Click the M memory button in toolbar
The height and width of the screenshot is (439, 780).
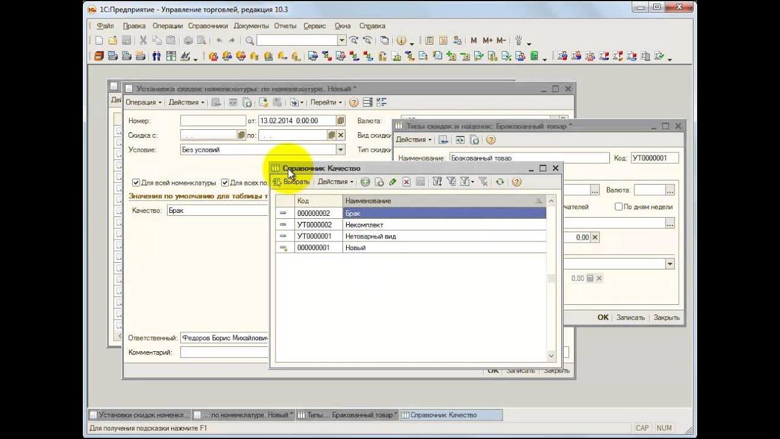click(x=474, y=41)
